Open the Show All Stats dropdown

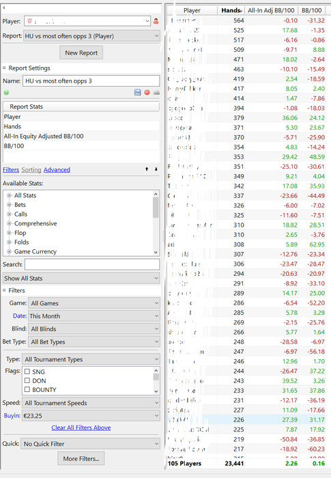pyautogui.click(x=81, y=279)
